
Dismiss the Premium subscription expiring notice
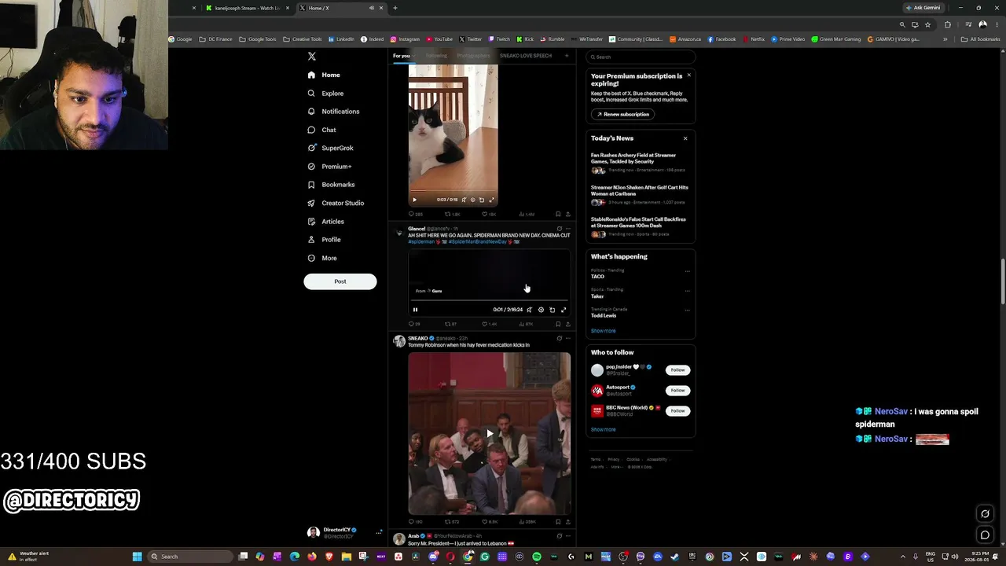pos(689,75)
